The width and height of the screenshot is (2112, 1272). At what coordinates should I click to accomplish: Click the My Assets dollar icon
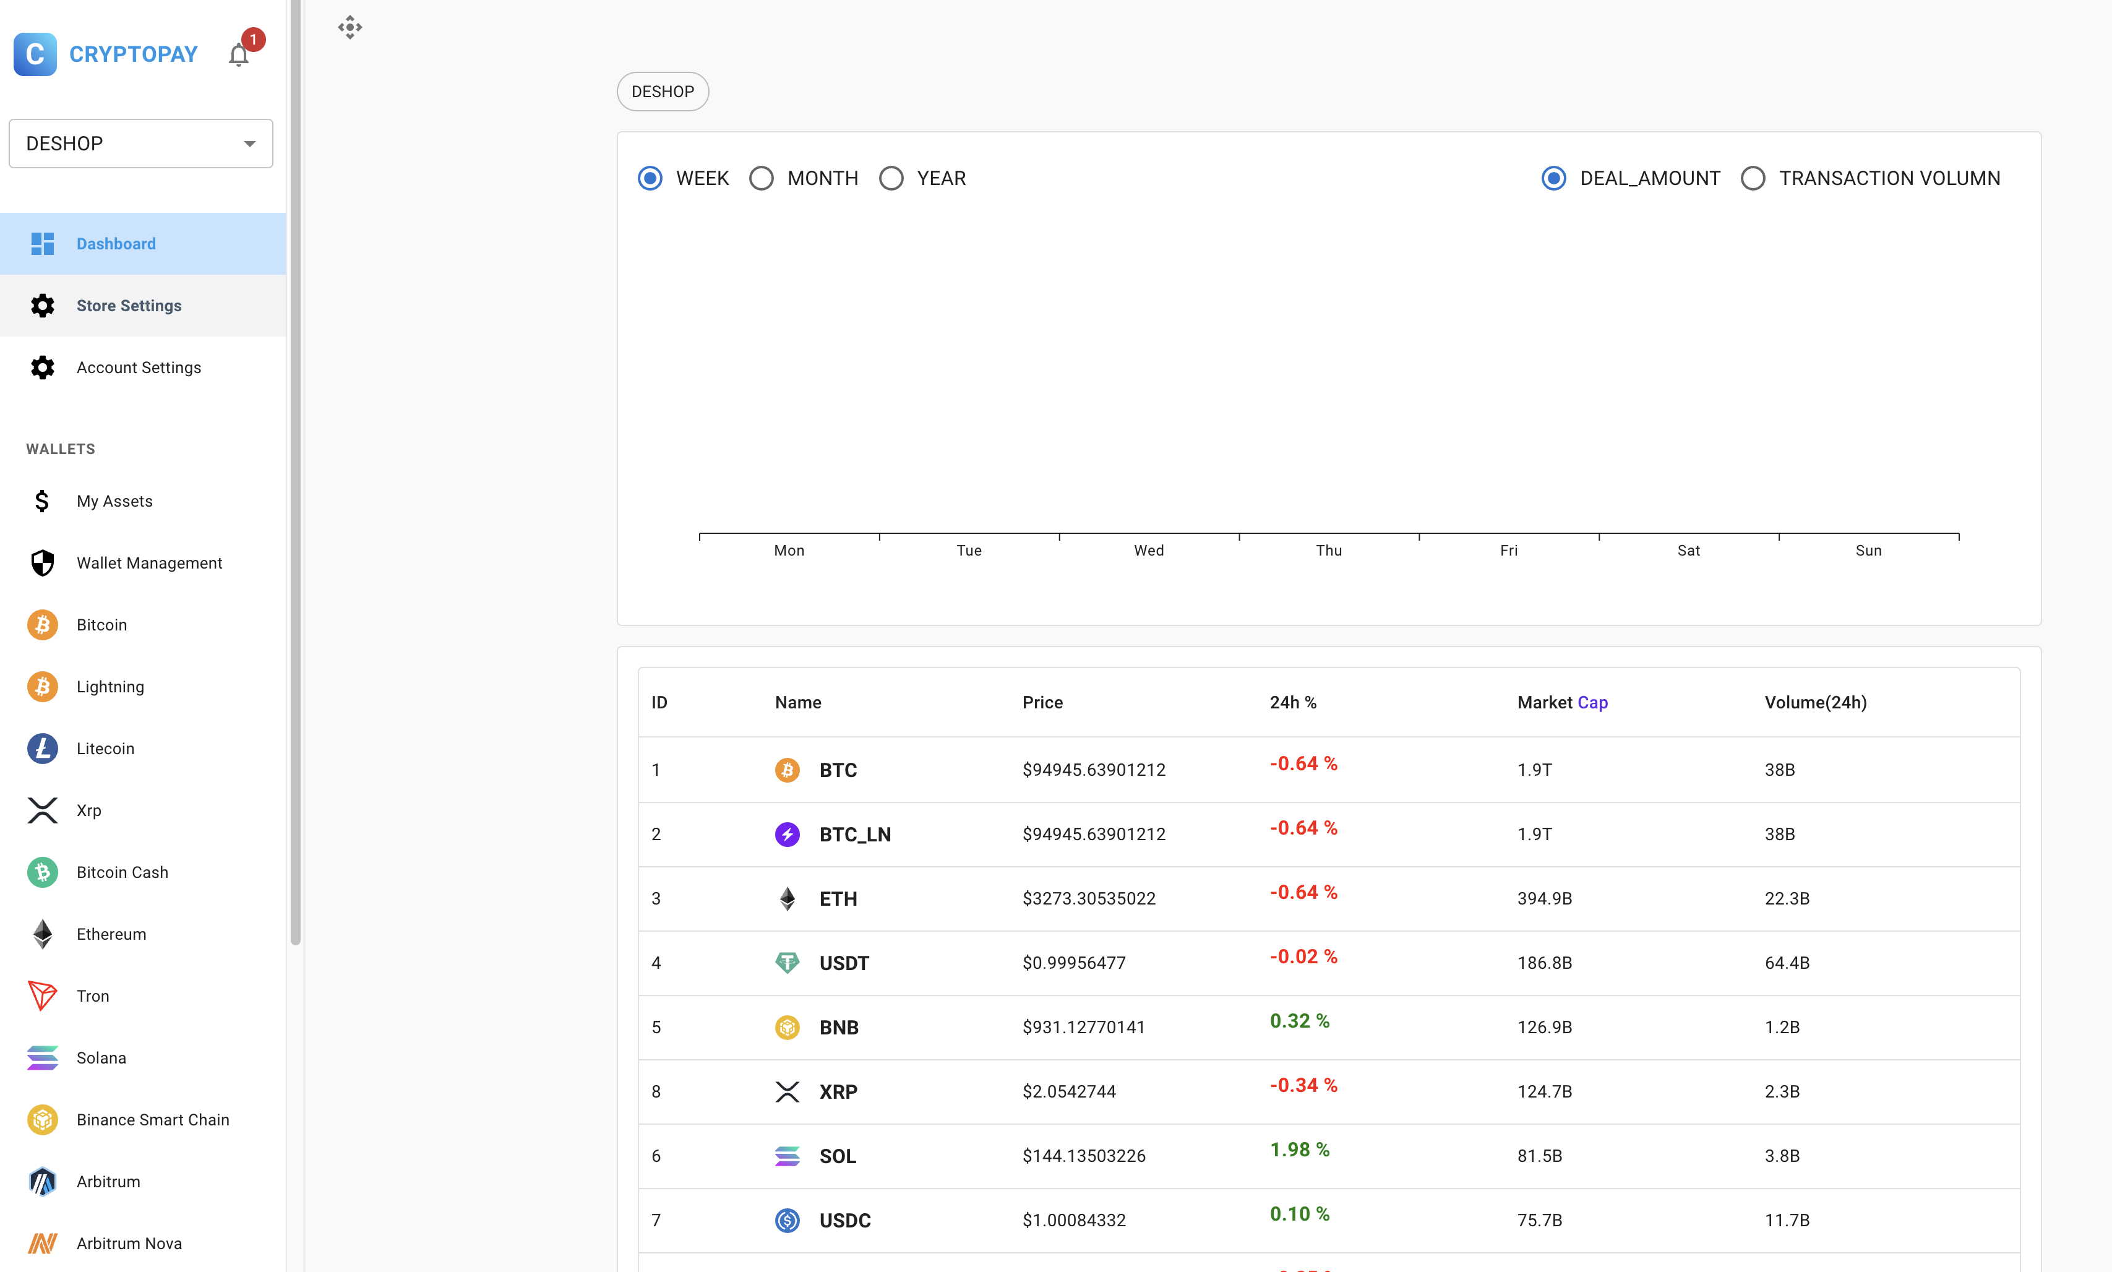point(42,501)
